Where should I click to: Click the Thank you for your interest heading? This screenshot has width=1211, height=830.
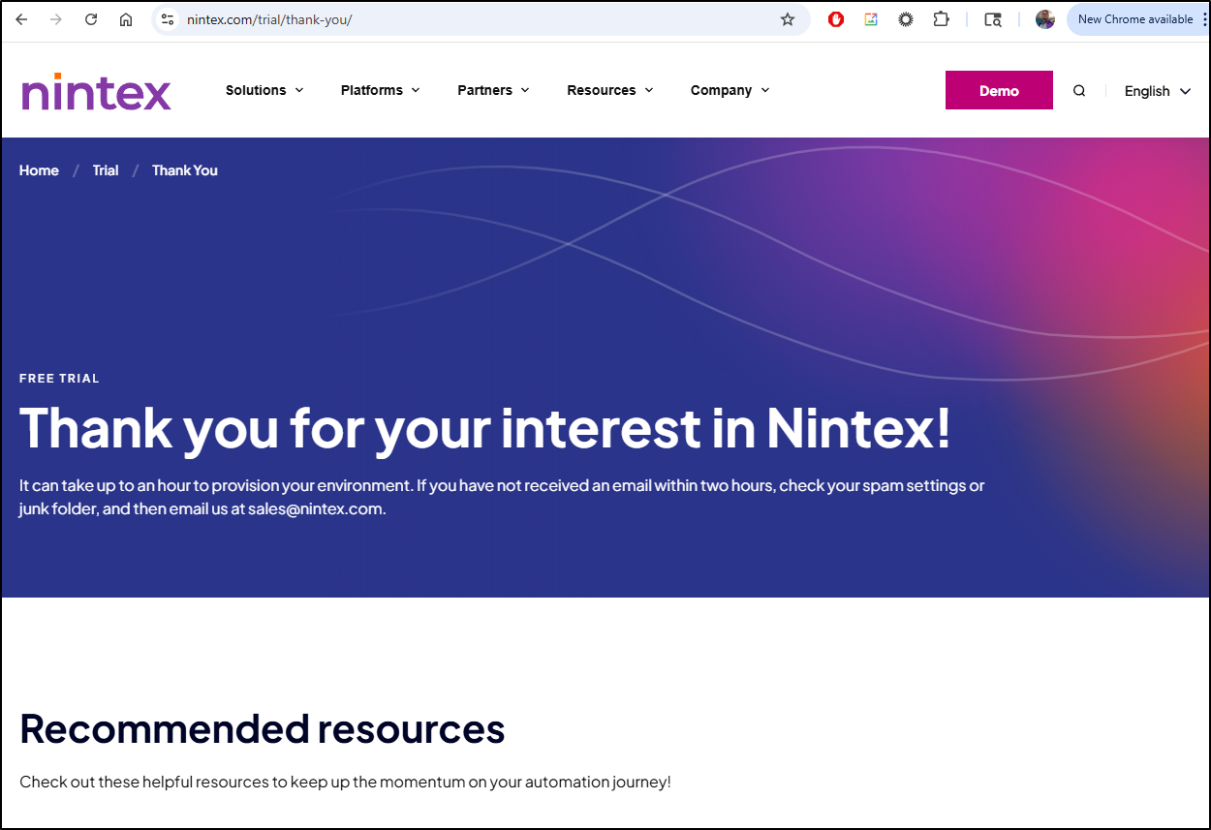pos(485,428)
